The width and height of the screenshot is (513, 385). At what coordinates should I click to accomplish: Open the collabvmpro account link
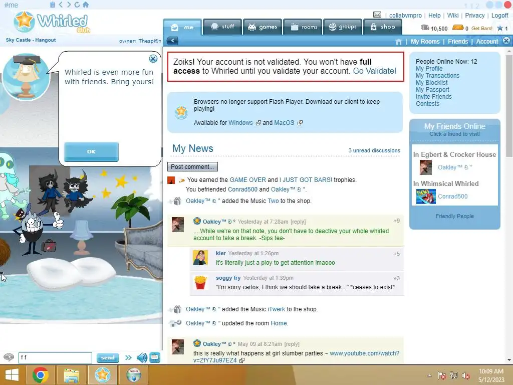click(405, 16)
